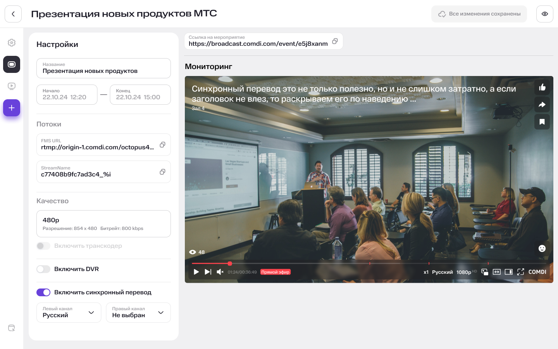Toggle side panel layout icon in player
The height and width of the screenshot is (349, 558).
point(509,272)
